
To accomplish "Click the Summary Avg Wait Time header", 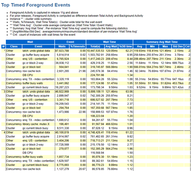I will point(162,42).
